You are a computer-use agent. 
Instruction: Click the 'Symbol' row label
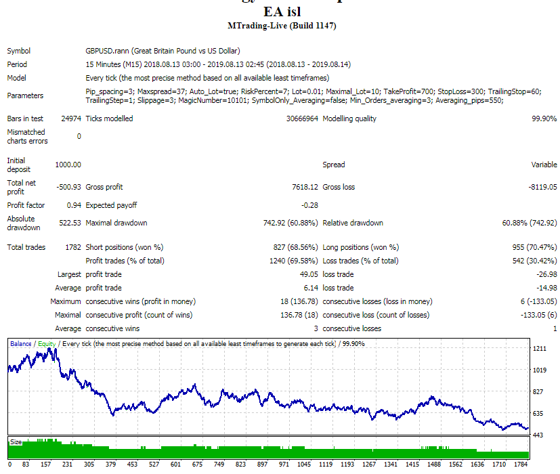[x=18, y=51]
